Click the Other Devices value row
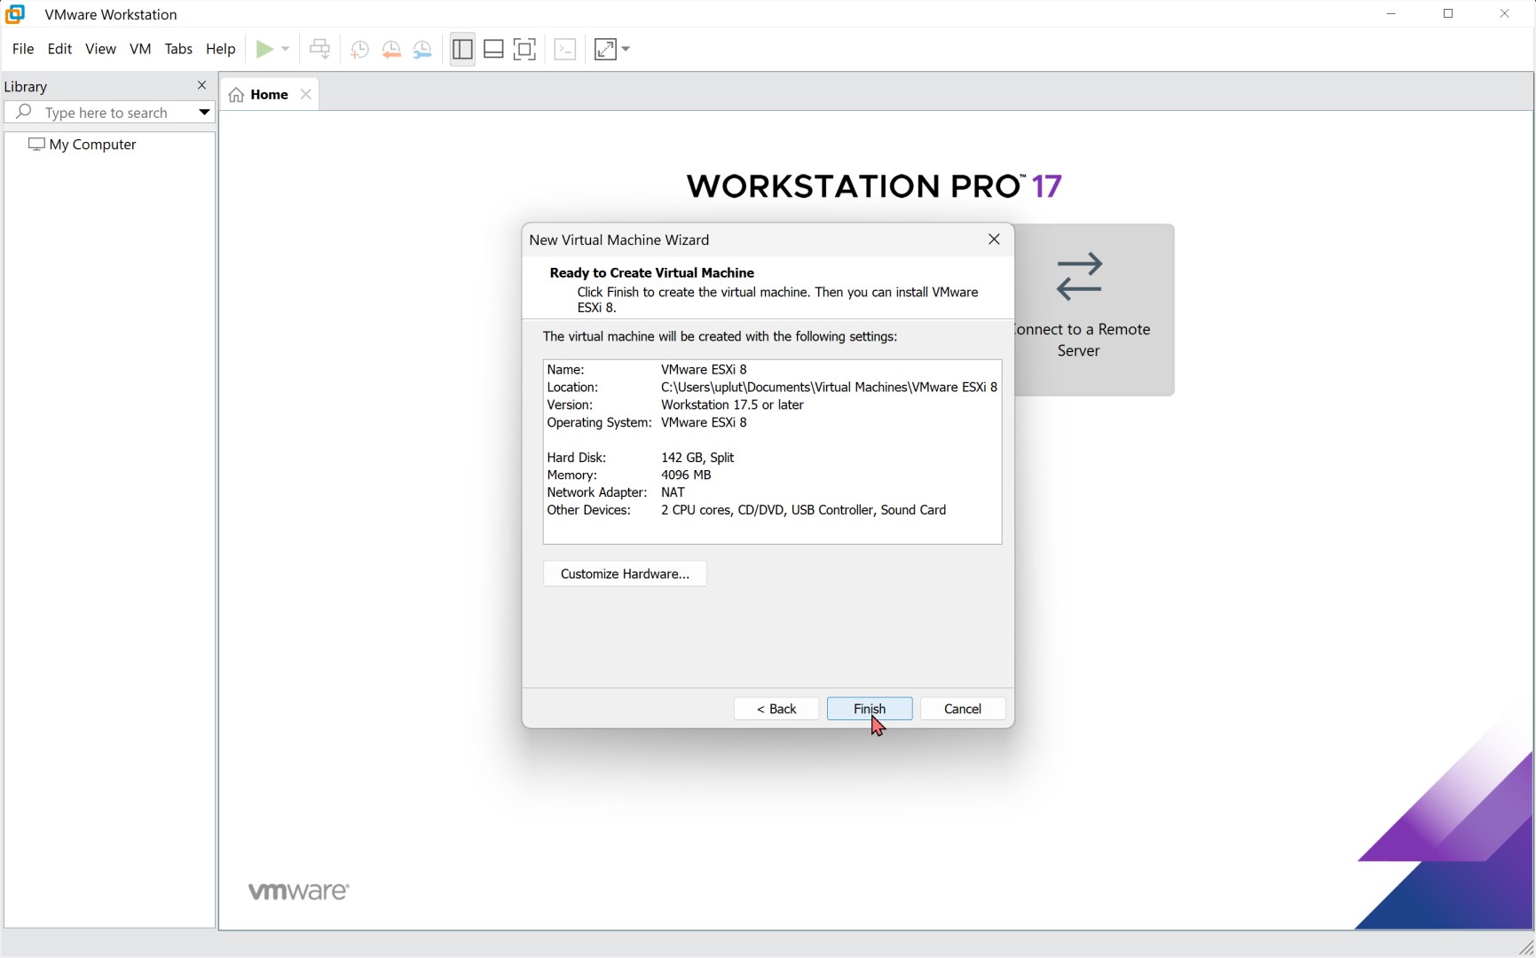Screen dimensions: 1536x958 pos(803,510)
